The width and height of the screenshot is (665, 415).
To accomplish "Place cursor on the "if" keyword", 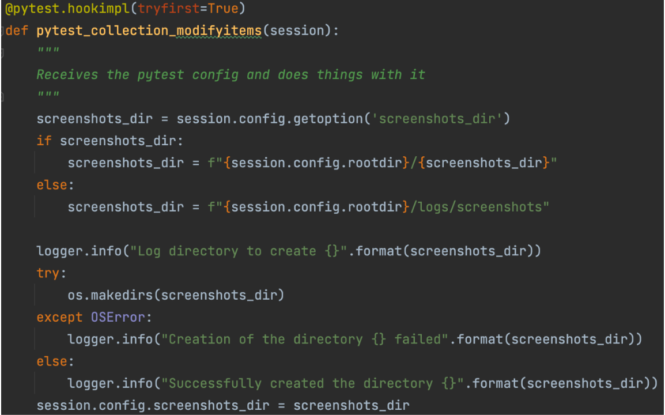I will click(x=44, y=141).
